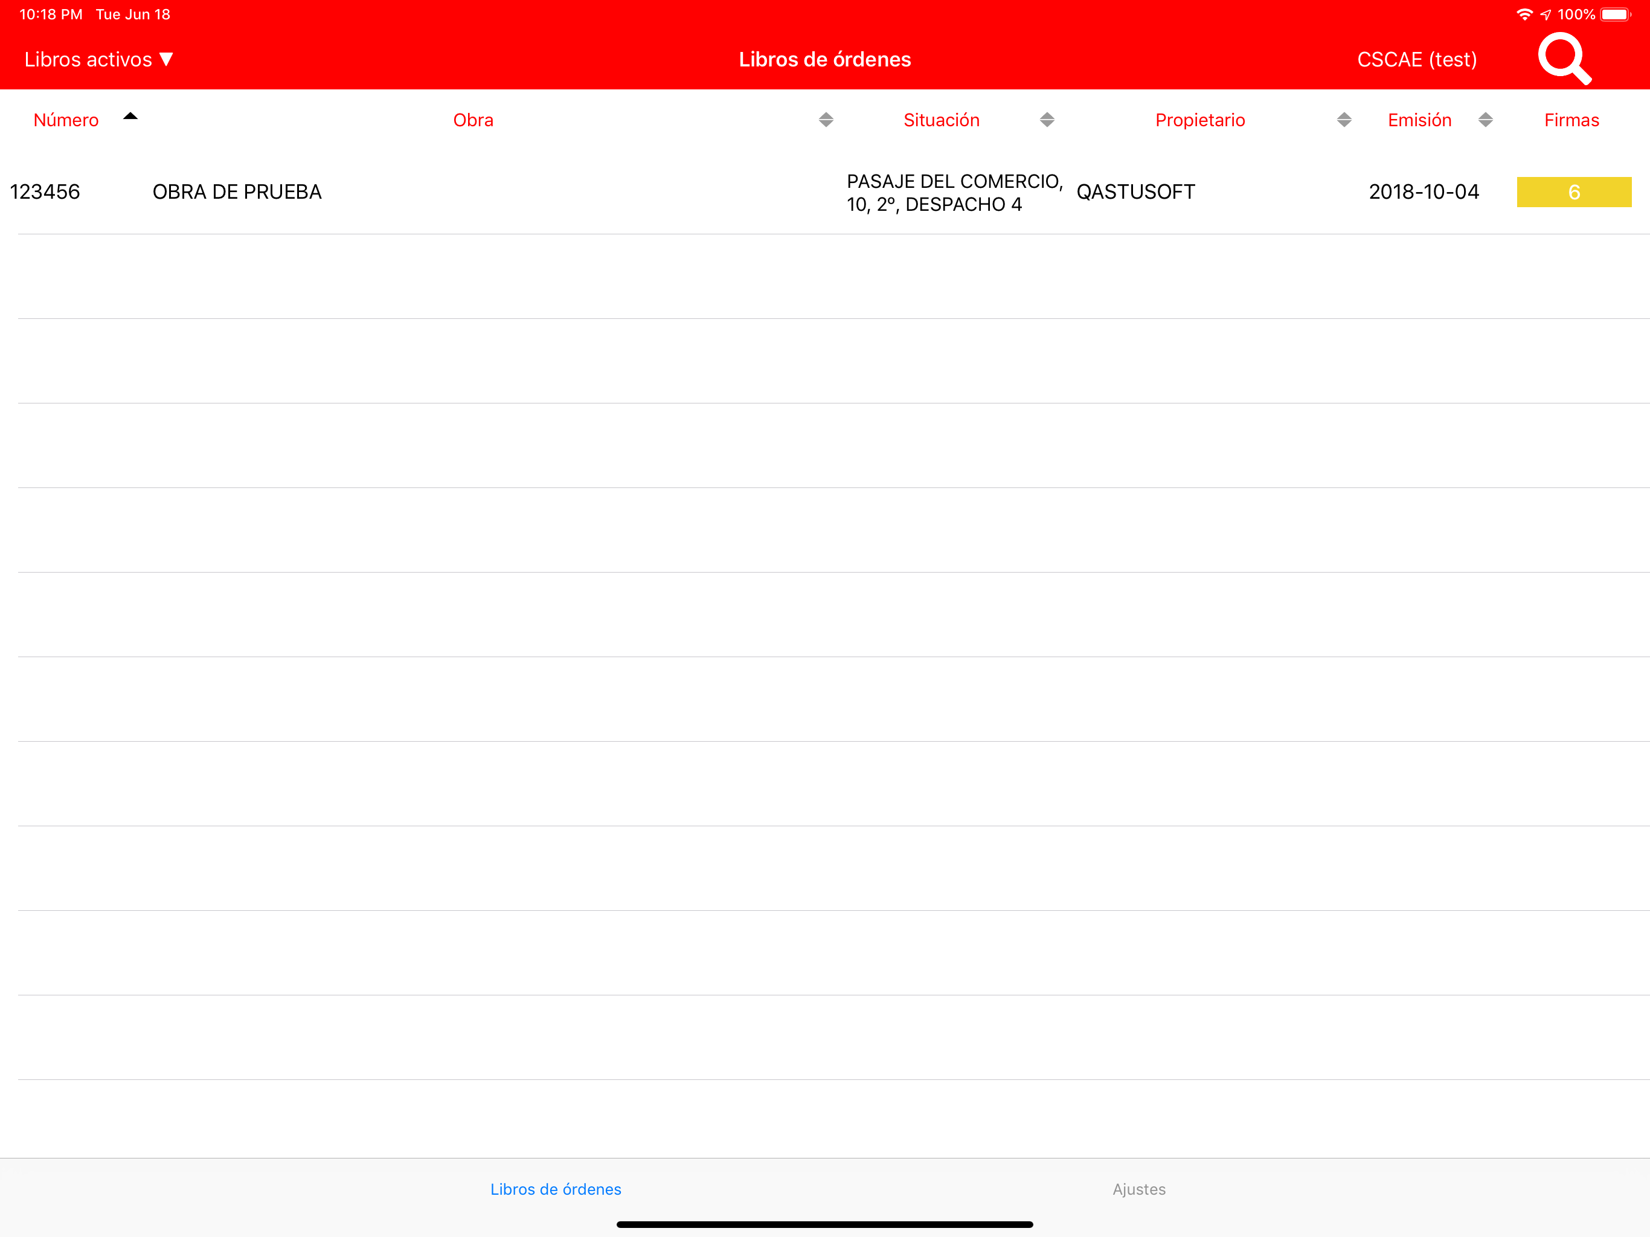Open the CSCAE (test) account label
Viewport: 1650px width, 1237px height.
(1416, 59)
